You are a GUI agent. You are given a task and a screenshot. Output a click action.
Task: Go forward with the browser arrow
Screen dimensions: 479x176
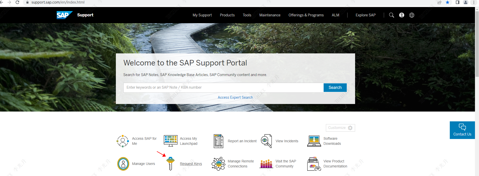[9, 2]
